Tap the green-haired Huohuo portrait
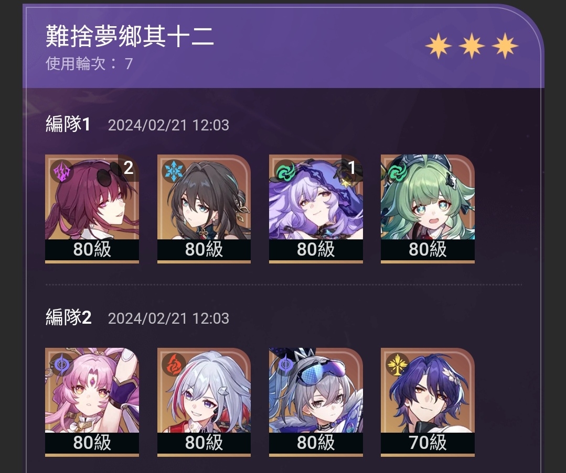Screen dimensions: 566x473 coord(428,209)
